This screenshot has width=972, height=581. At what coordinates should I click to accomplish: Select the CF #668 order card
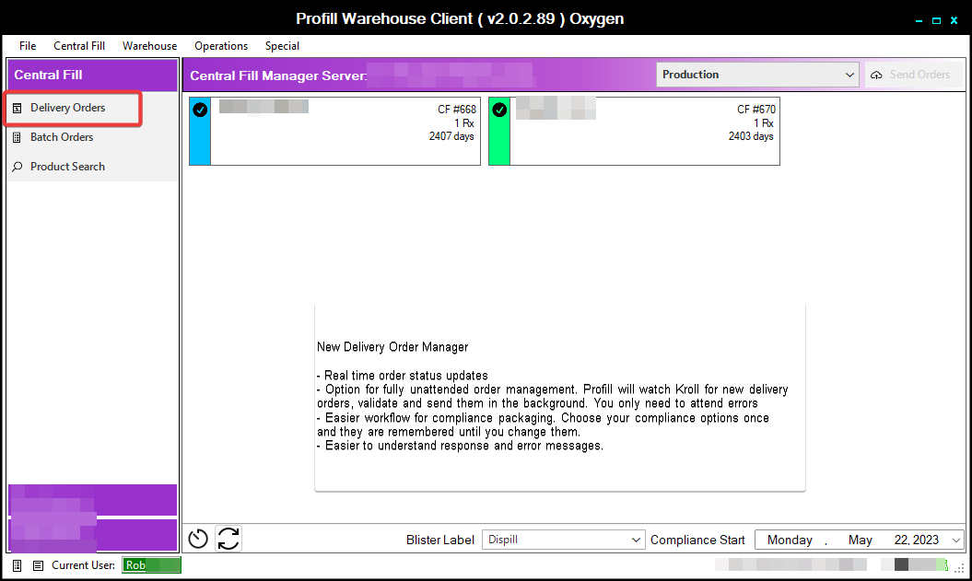pos(334,131)
